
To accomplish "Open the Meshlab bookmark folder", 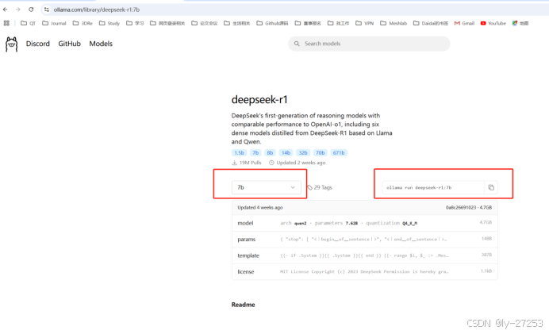I will (x=394, y=23).
